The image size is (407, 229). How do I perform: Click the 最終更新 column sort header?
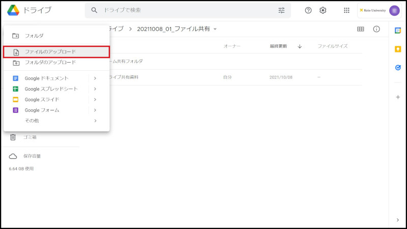click(x=278, y=46)
